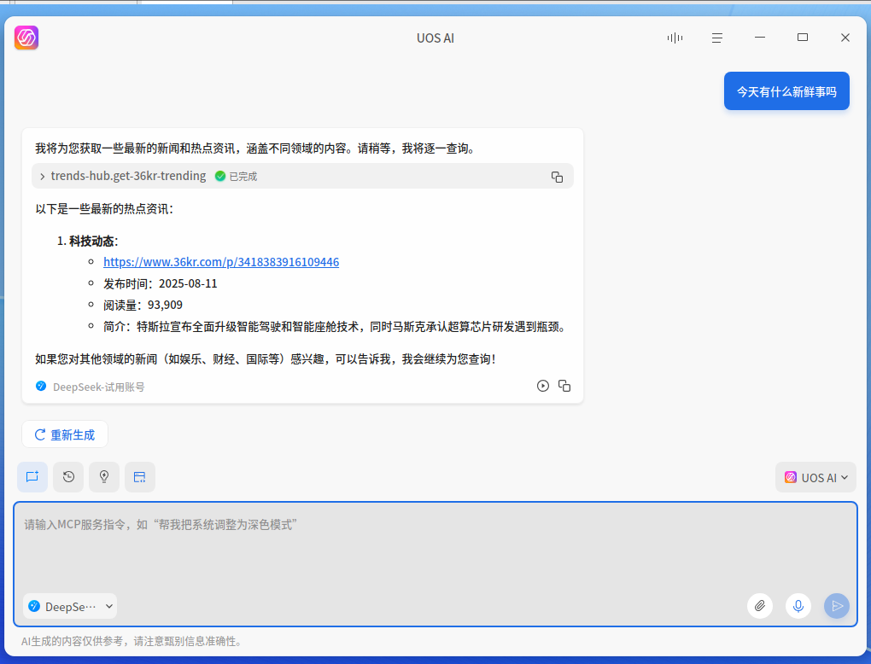
Task: Open the UOS AI assistant dropdown
Action: point(816,477)
